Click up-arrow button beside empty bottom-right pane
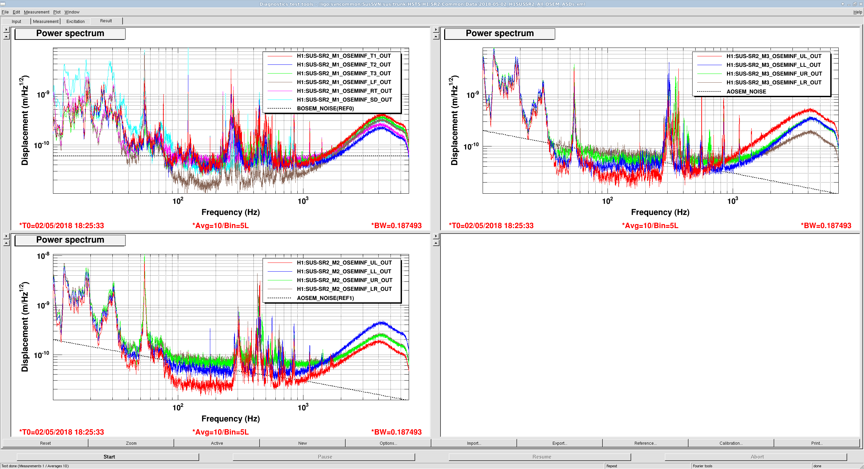The height and width of the screenshot is (469, 864). pos(436,243)
